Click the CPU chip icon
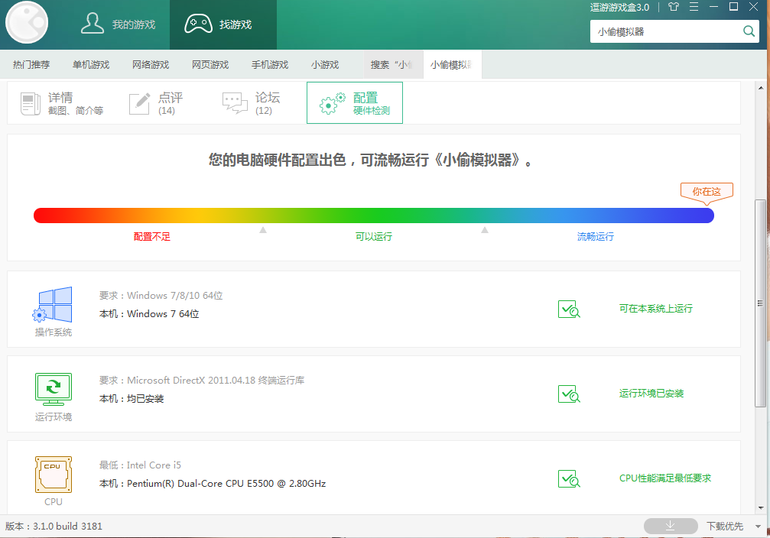Image resolution: width=770 pixels, height=538 pixels. [x=54, y=475]
